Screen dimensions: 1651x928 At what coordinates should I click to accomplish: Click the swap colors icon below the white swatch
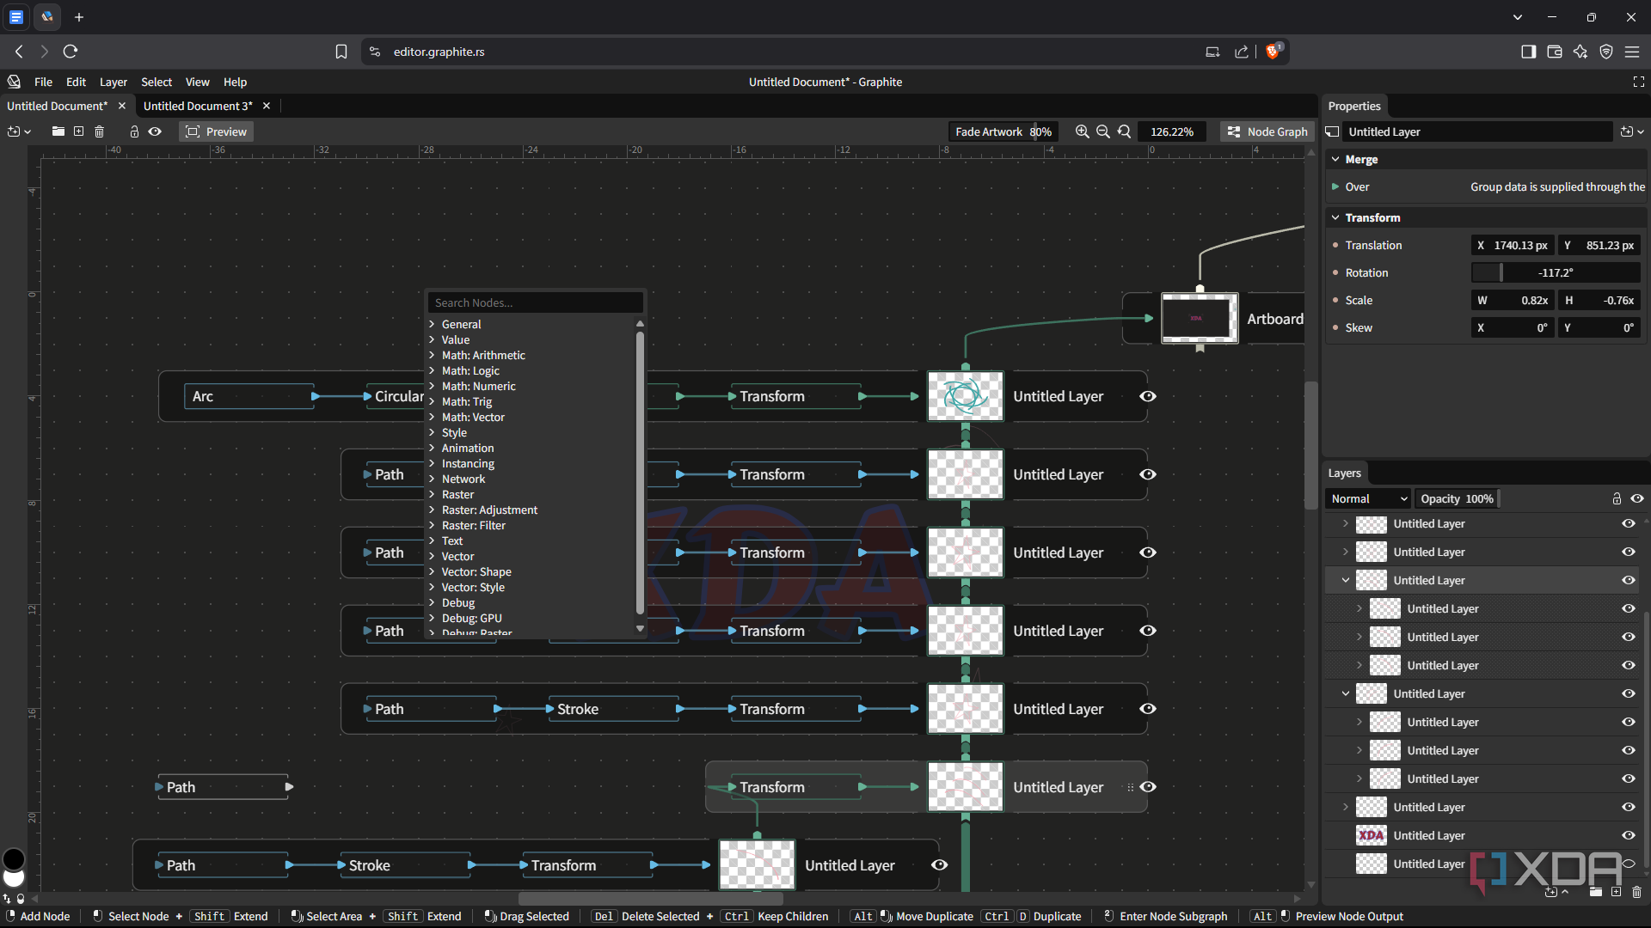pos(7,899)
